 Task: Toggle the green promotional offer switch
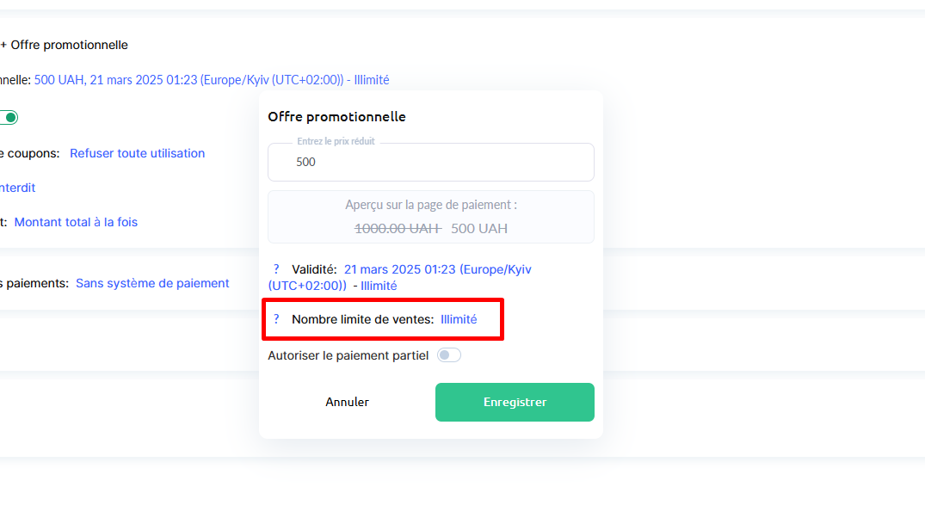point(9,118)
